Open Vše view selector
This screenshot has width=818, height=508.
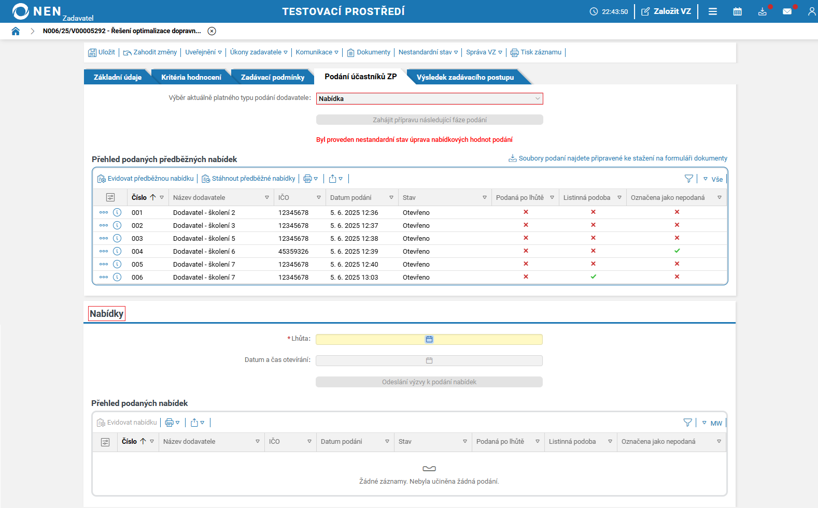(x=713, y=179)
